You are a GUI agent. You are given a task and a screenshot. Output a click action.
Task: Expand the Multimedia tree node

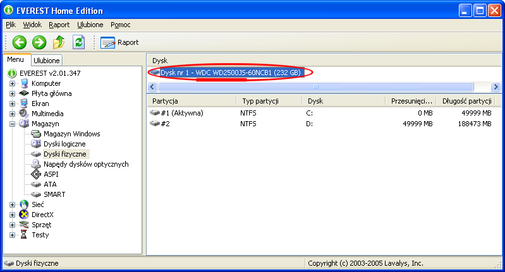click(x=12, y=114)
